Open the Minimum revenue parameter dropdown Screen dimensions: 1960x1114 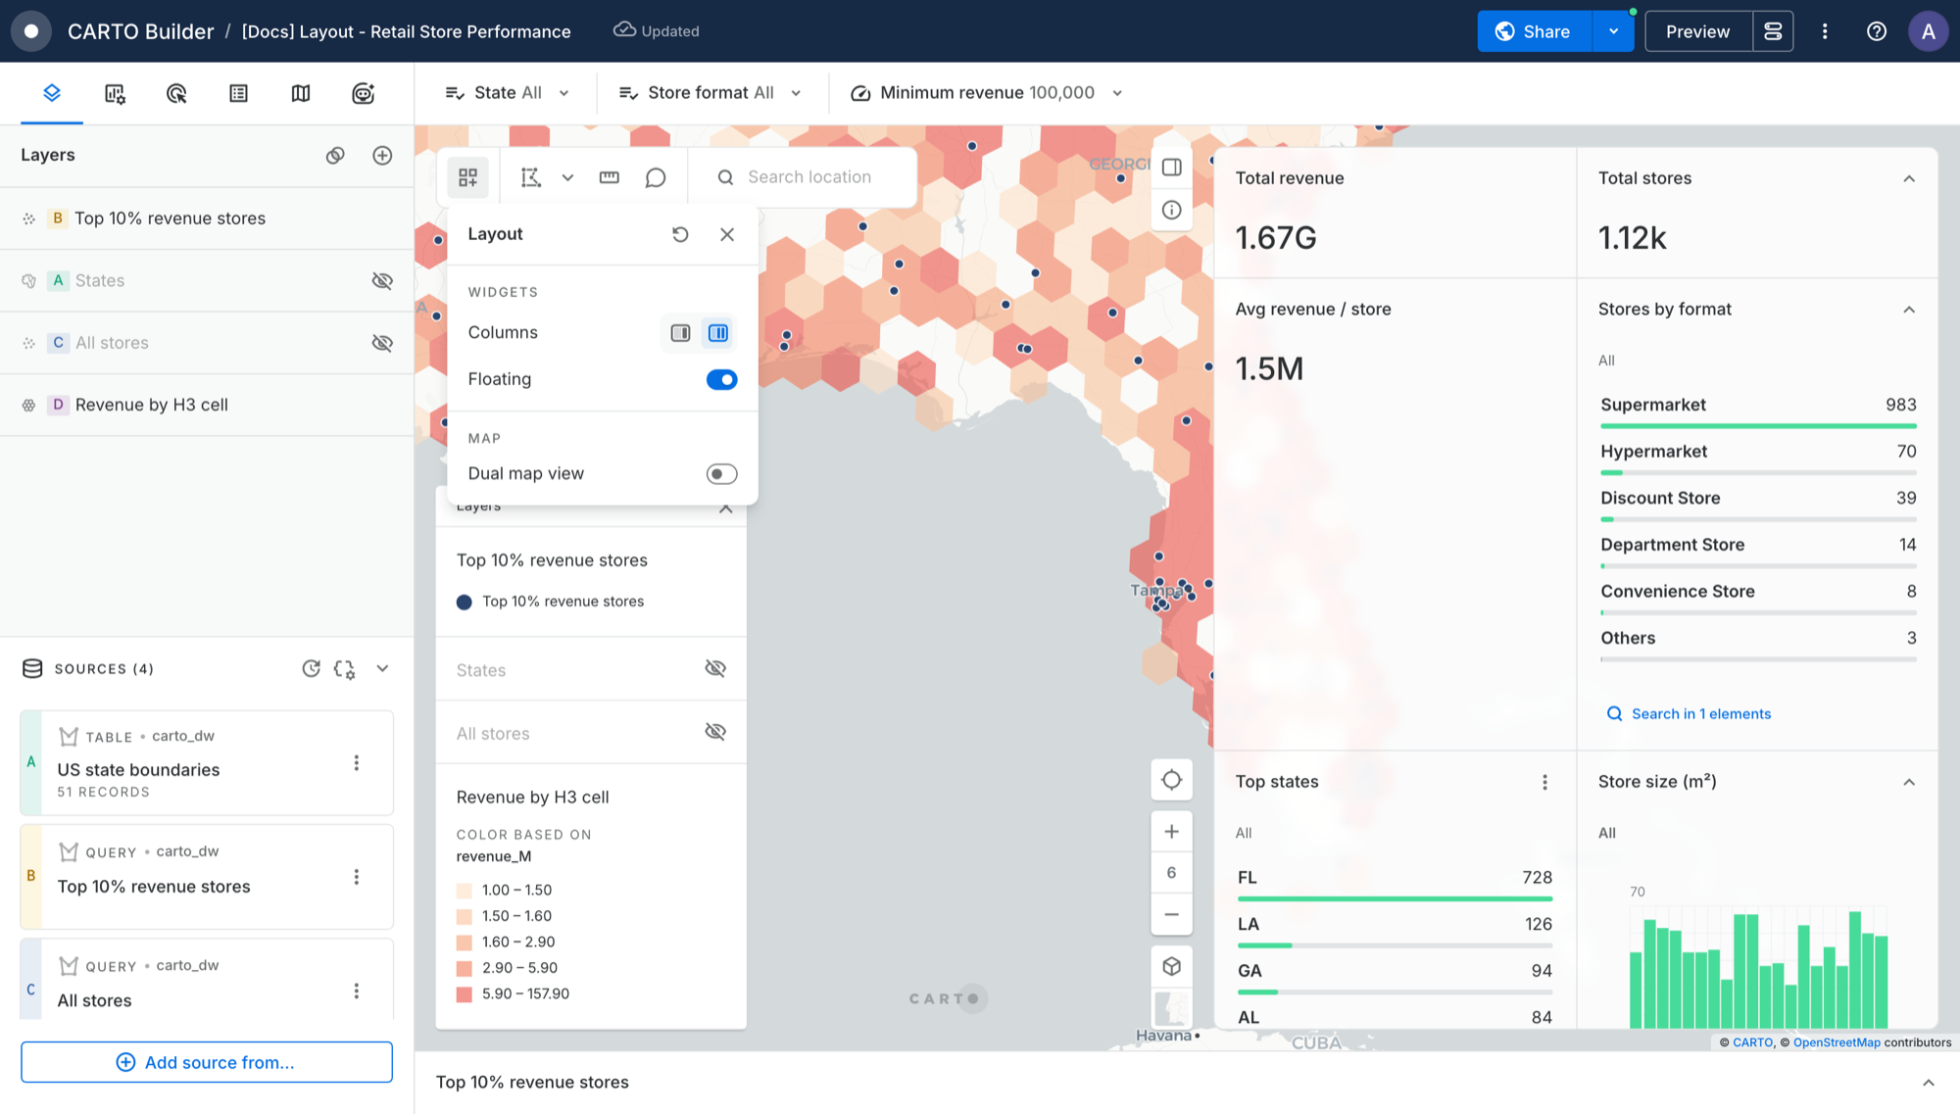click(987, 93)
